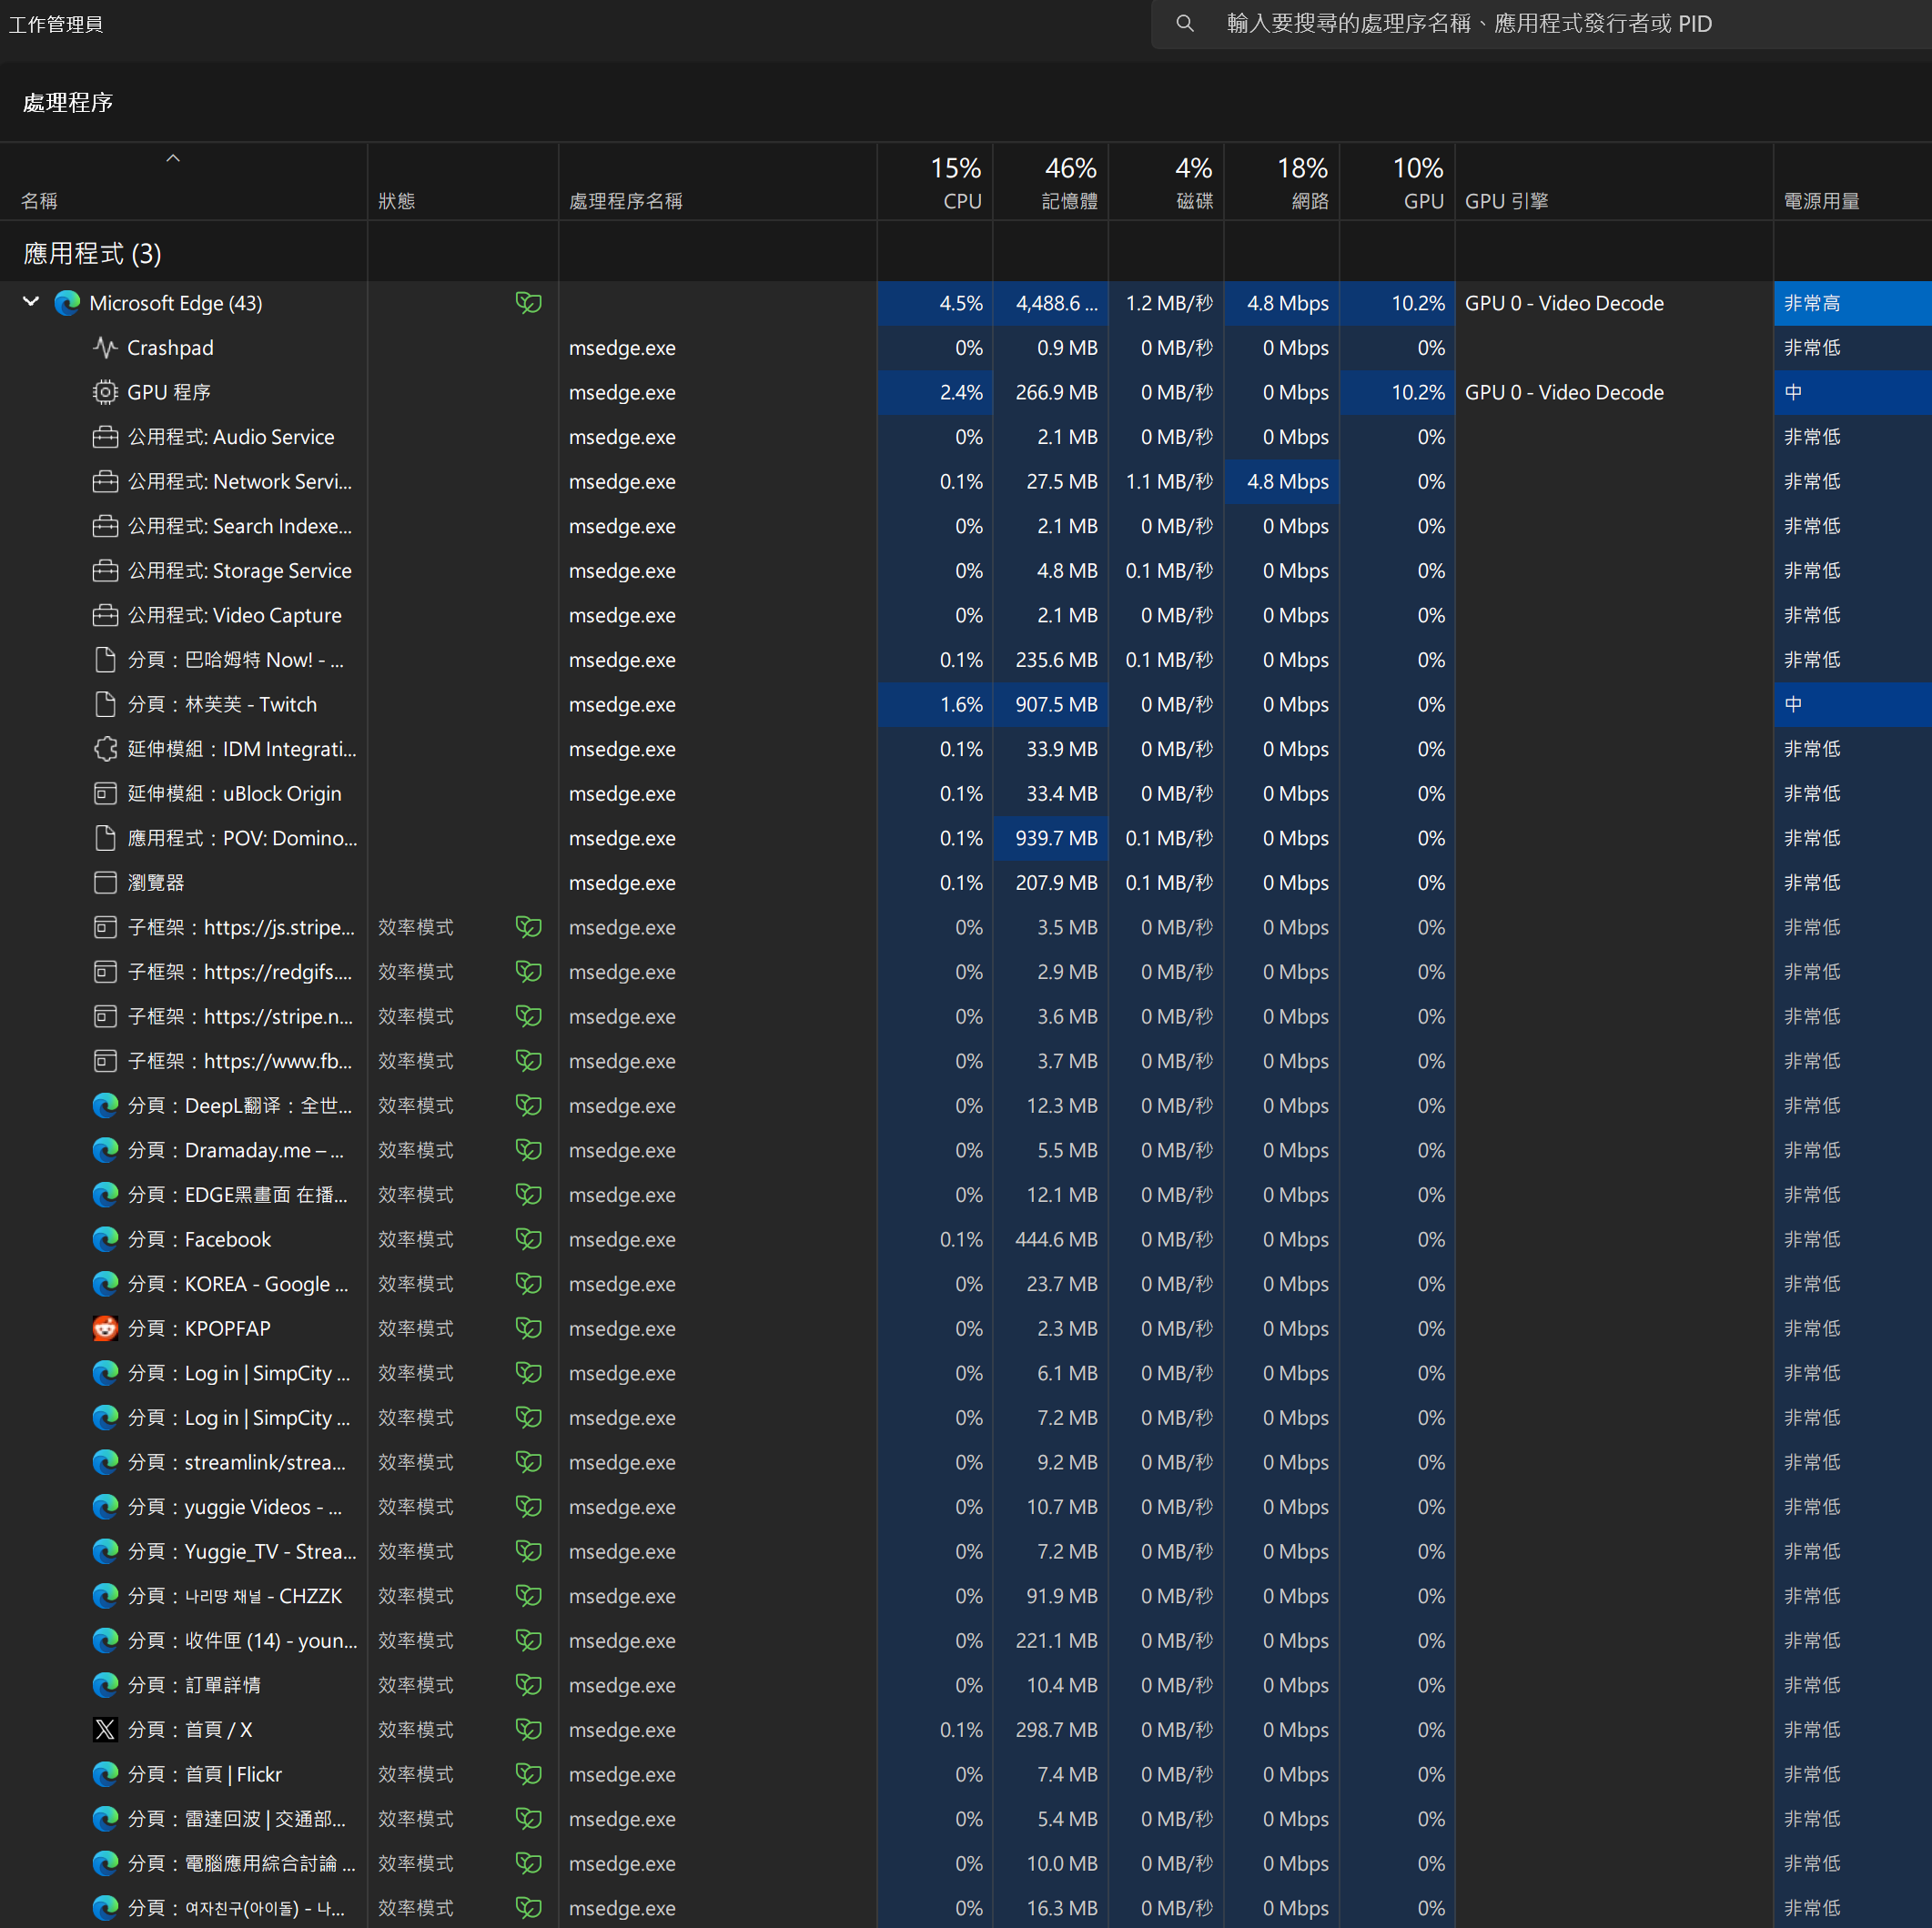
Task: Click the js.stripe subframe icon
Action: (105, 927)
